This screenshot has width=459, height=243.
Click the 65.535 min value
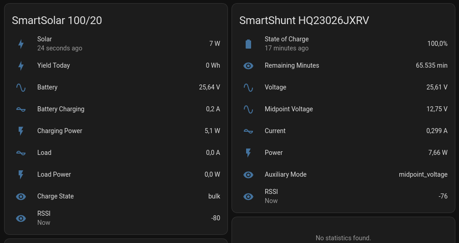pyautogui.click(x=432, y=65)
